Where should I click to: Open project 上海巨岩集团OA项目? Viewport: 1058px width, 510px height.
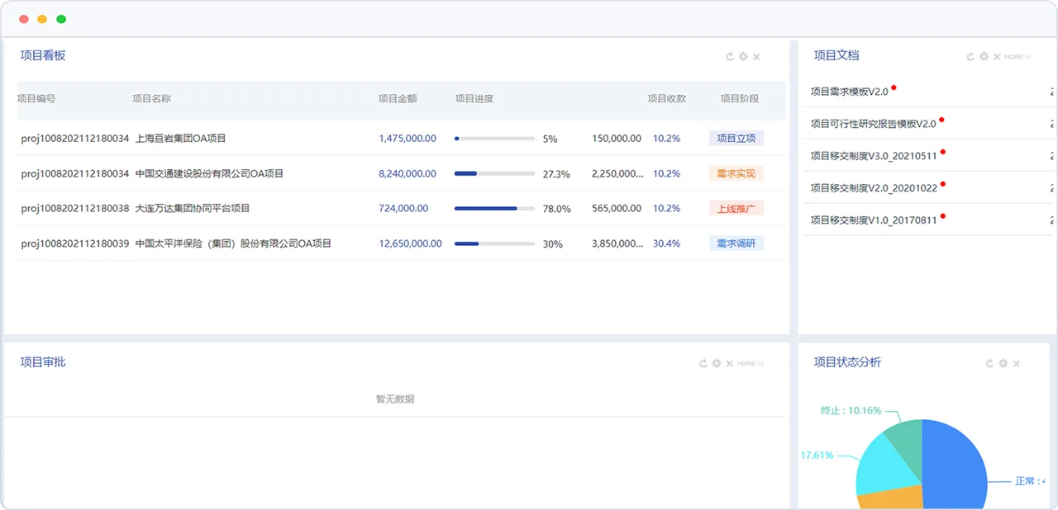[180, 139]
